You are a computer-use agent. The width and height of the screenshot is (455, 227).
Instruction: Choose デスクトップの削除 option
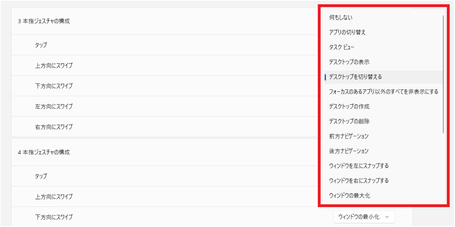(x=349, y=121)
